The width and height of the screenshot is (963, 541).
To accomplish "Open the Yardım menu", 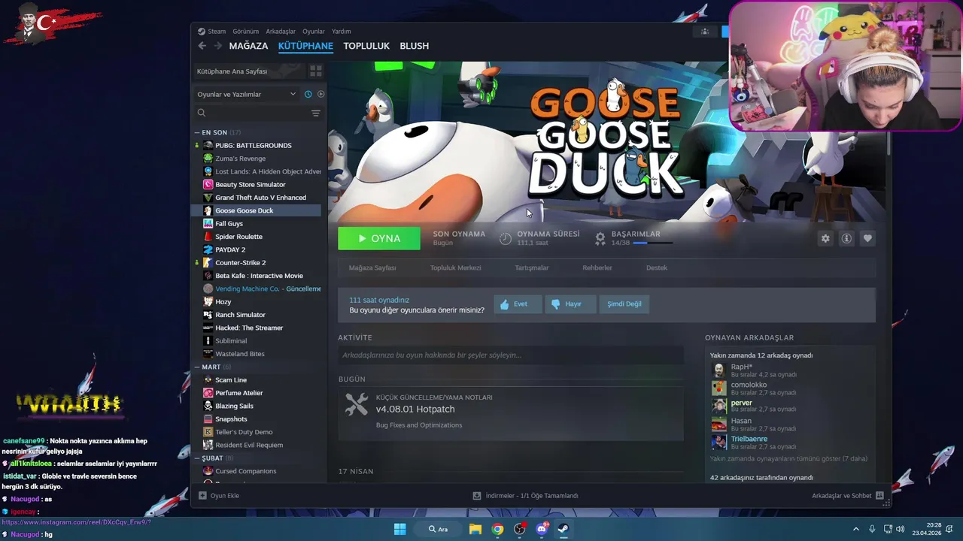I will point(342,32).
